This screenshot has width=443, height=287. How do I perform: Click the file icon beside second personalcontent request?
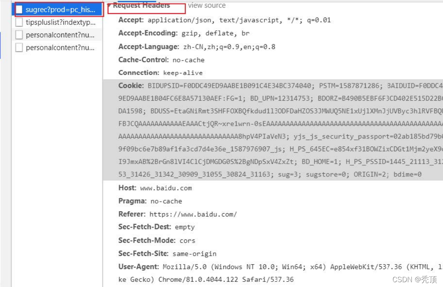[x=19, y=48]
